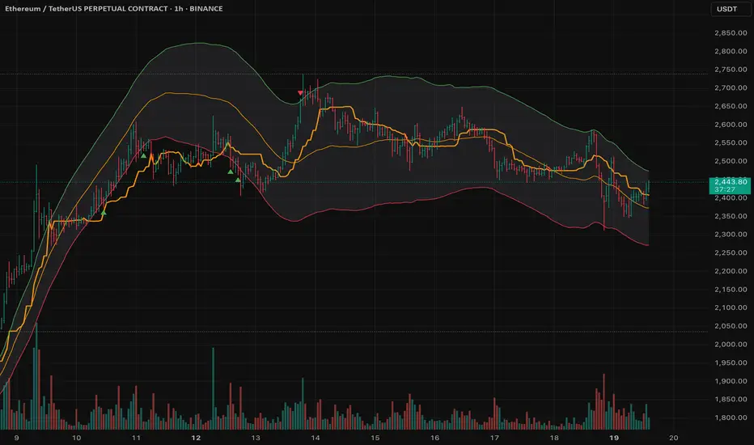Viewport: 754px width, 445px height.
Task: Click date label 10 on time axis
Action: pos(77,438)
